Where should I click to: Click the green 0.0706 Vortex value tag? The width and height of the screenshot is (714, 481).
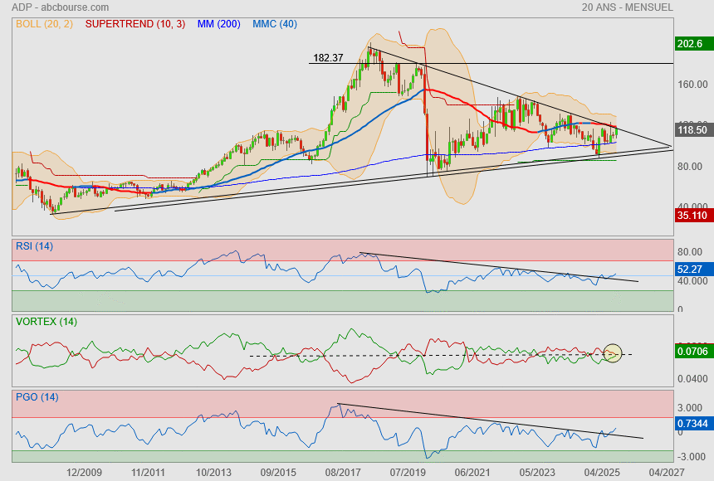691,352
